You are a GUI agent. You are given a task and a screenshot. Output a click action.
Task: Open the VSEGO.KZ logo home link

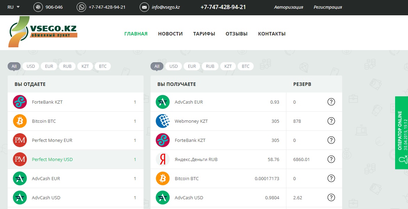43,32
